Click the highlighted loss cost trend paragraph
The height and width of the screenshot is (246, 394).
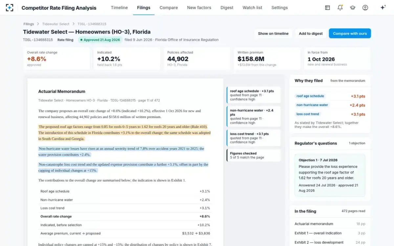(x=123, y=167)
